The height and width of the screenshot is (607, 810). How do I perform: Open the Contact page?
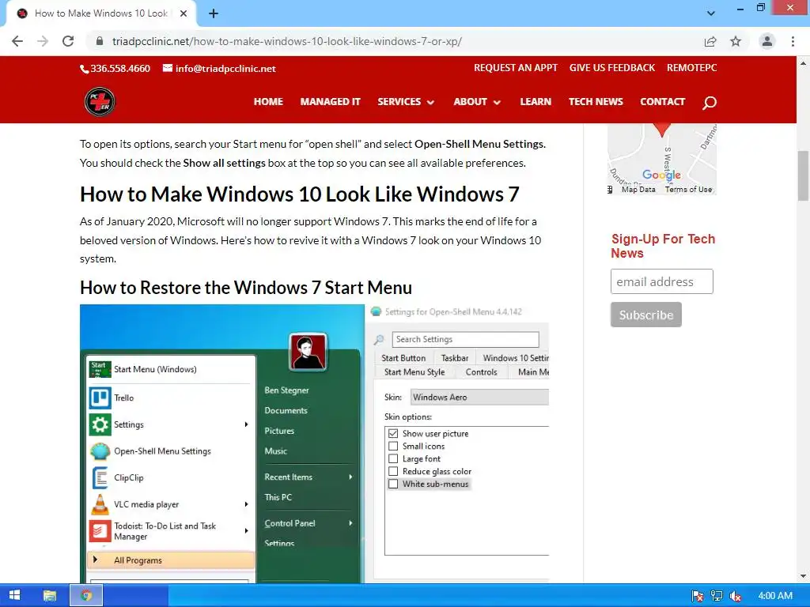click(x=662, y=102)
